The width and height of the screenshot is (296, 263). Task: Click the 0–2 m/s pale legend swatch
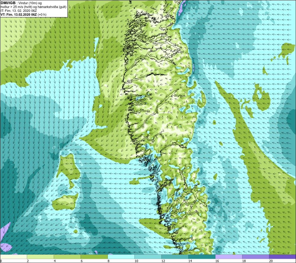click(x=14, y=256)
